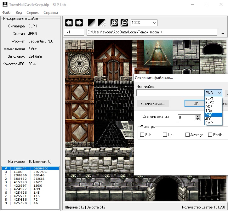Open the Сервис menu
This screenshot has height=211, width=228.
[33, 13]
